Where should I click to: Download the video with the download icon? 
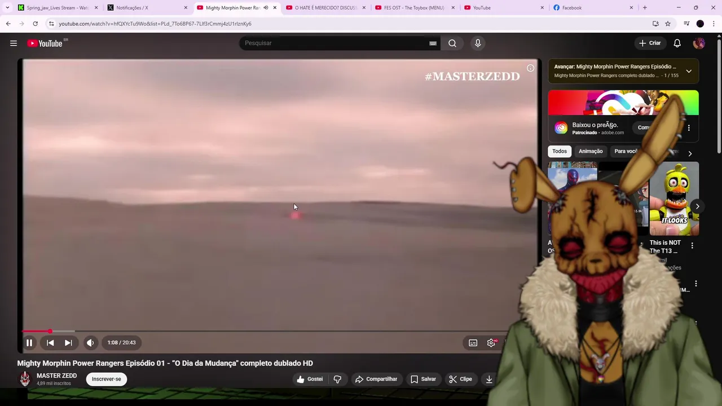tap(489, 379)
